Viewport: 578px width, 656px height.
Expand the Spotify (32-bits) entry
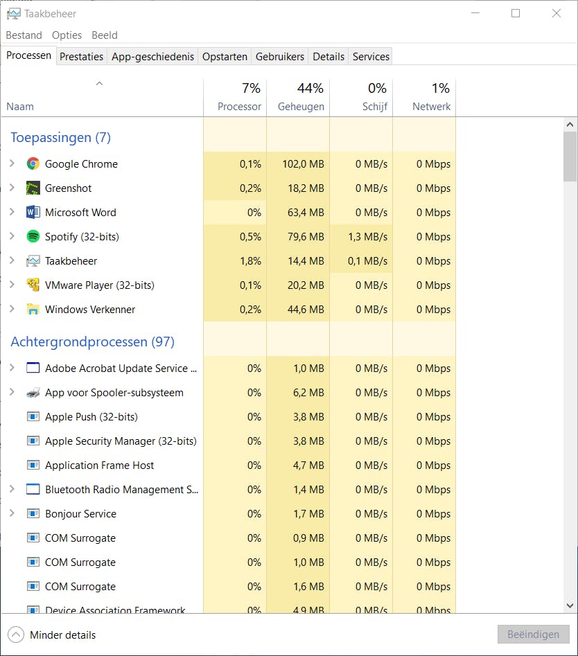click(x=12, y=237)
